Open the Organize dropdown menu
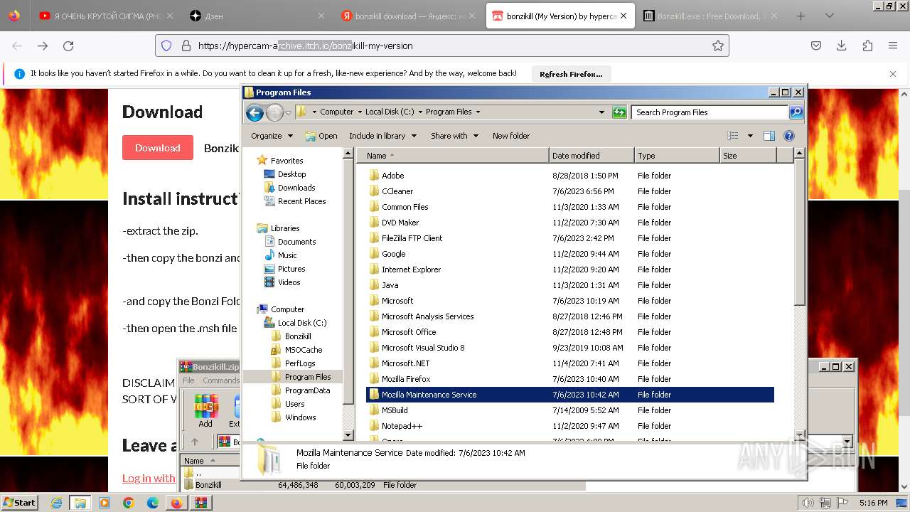910x512 pixels. pos(272,136)
